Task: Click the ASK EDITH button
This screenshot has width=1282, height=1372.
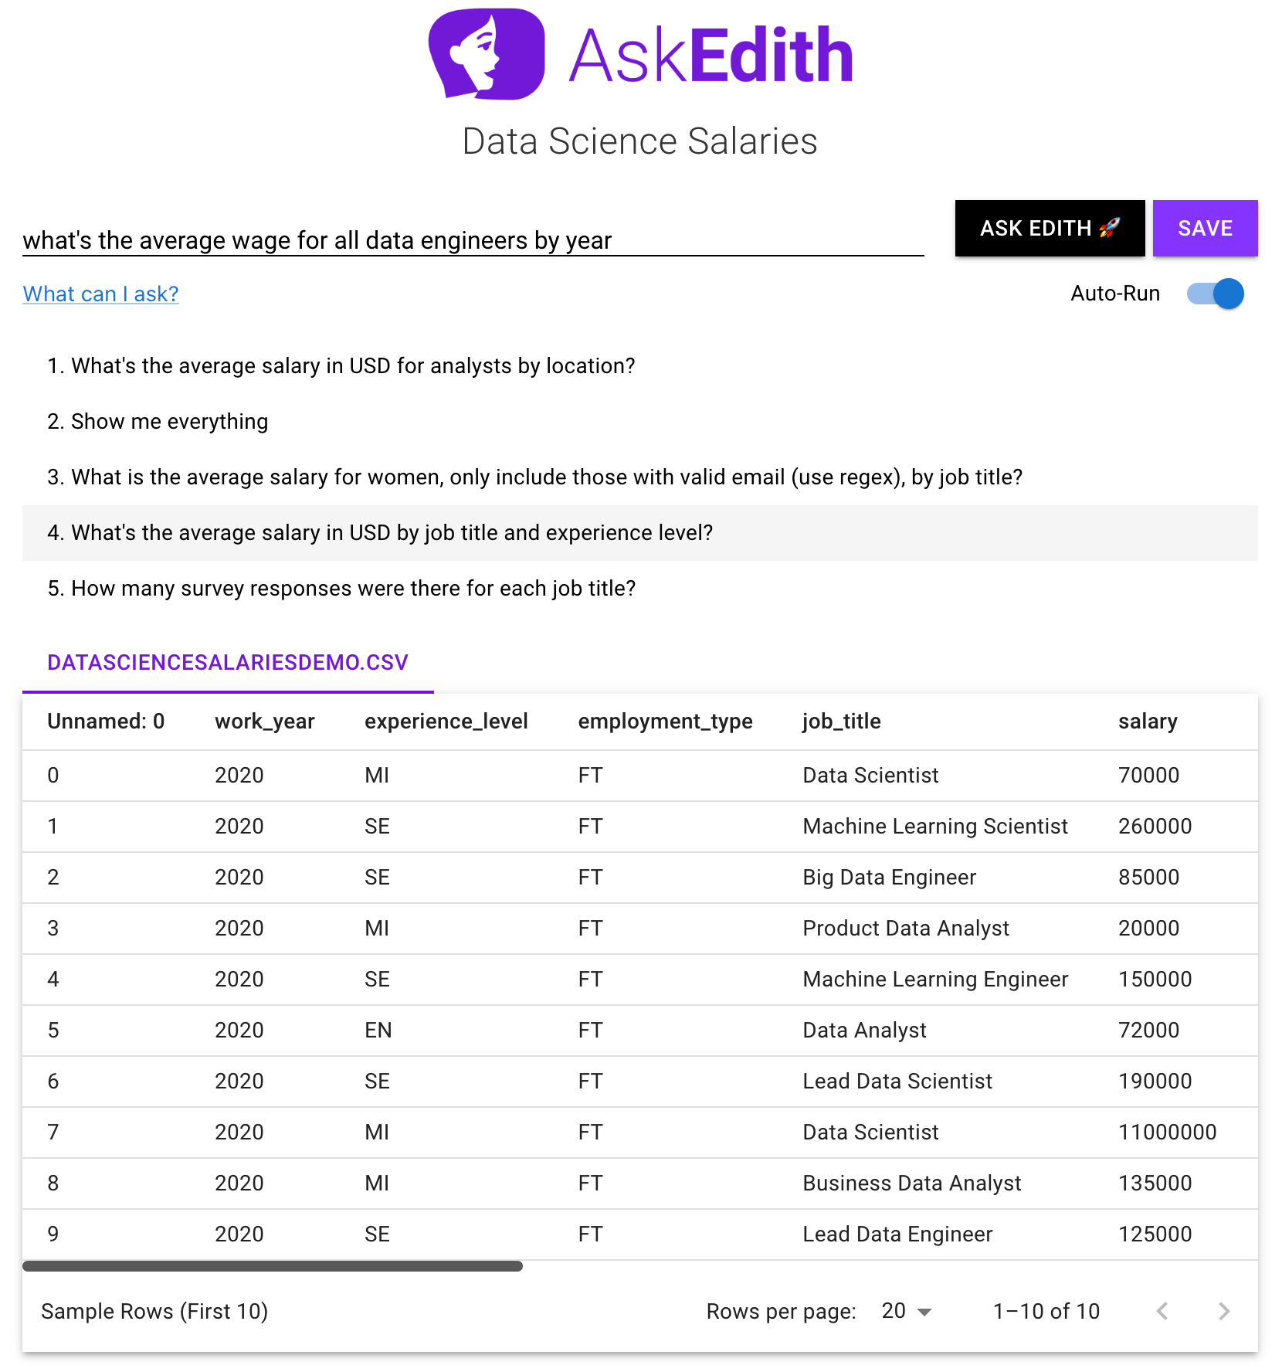Action: click(x=1050, y=228)
